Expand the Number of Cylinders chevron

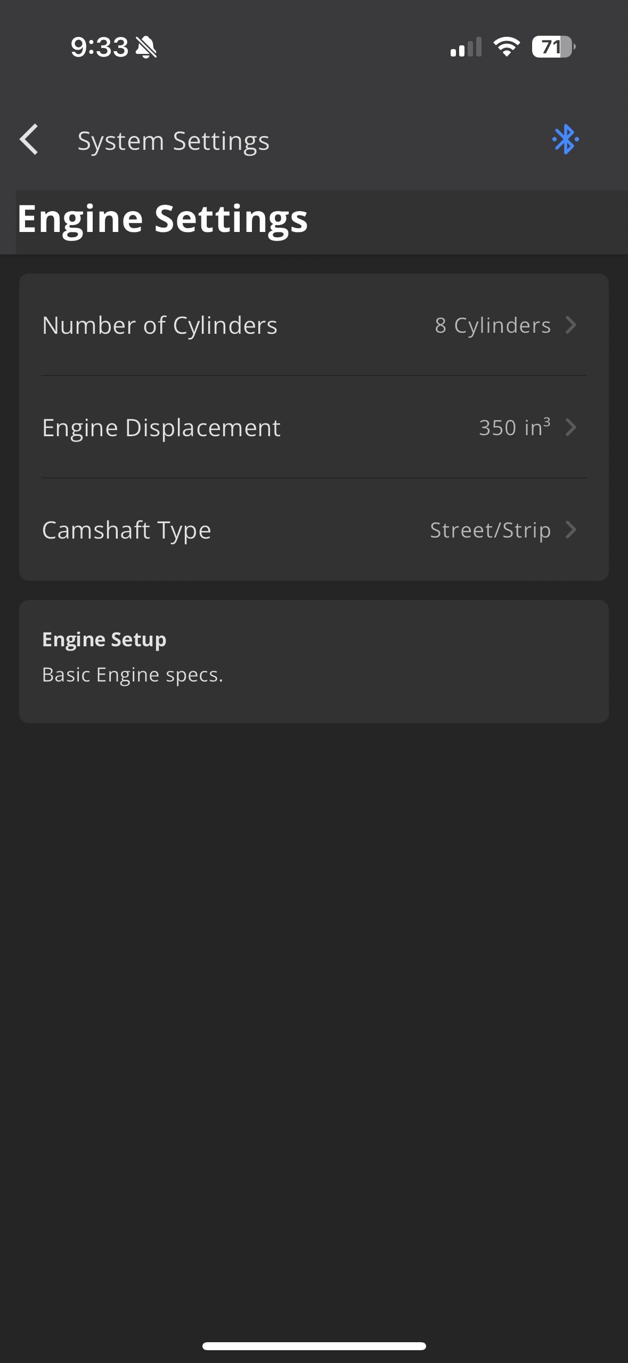[571, 325]
